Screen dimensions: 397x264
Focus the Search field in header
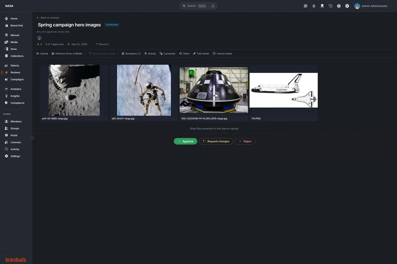click(198, 6)
